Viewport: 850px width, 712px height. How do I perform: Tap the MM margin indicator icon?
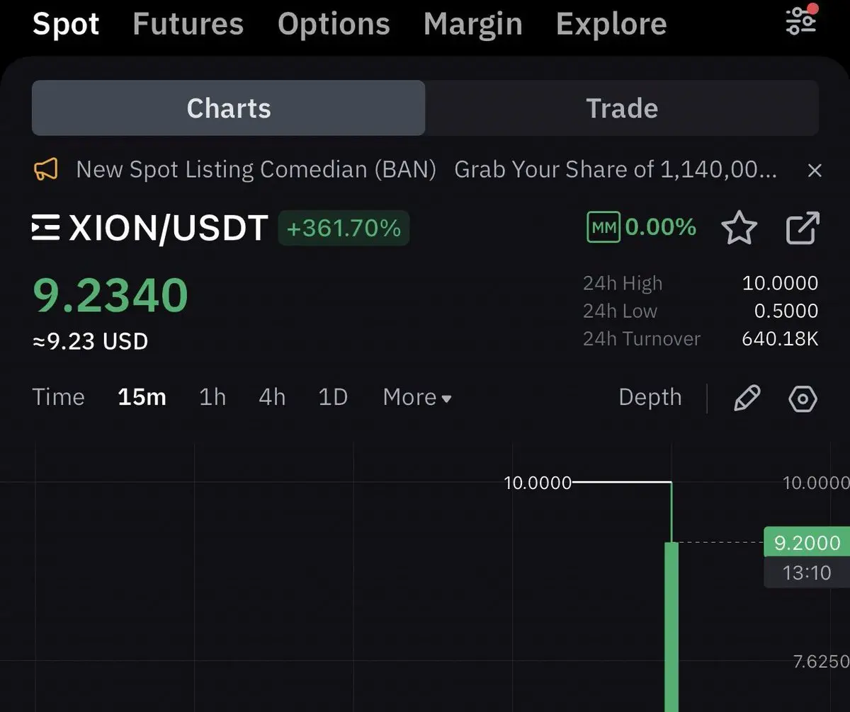tap(603, 228)
